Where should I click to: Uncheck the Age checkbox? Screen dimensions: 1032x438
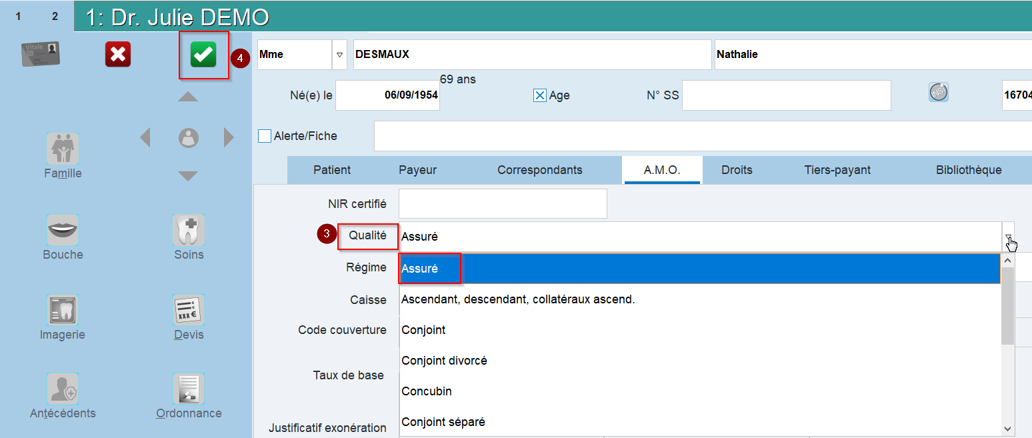pyautogui.click(x=540, y=95)
